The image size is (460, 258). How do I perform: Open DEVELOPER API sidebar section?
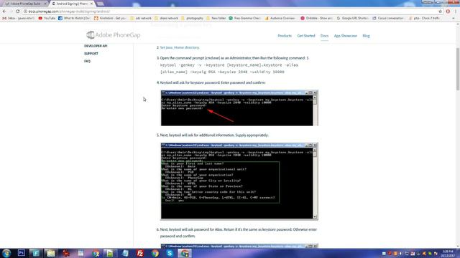(x=96, y=46)
